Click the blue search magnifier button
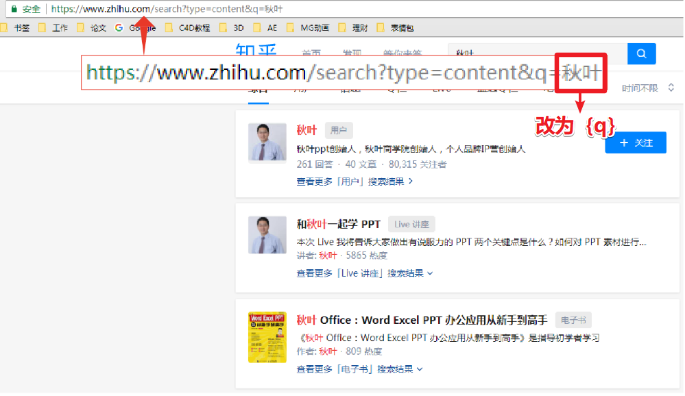Viewport: 685px width, 396px height. tap(641, 53)
